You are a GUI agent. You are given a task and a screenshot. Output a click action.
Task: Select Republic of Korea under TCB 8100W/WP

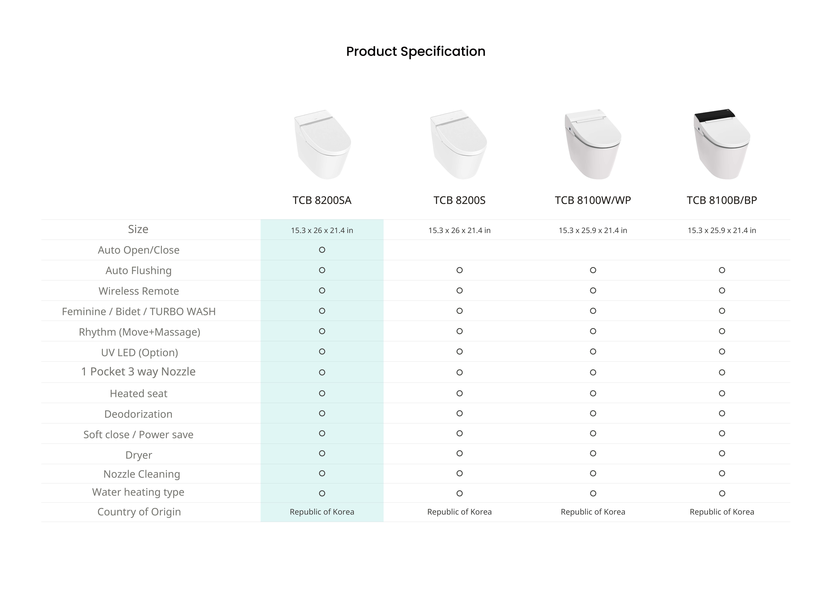point(593,512)
